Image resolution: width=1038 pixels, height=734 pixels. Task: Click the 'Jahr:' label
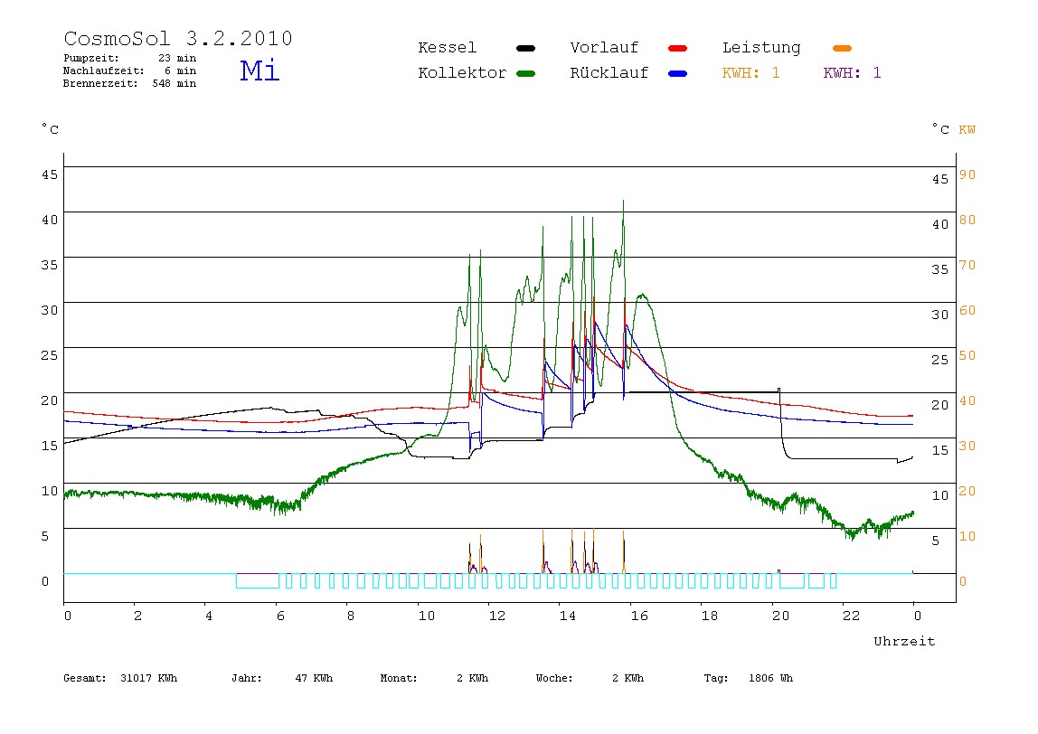[x=247, y=678]
